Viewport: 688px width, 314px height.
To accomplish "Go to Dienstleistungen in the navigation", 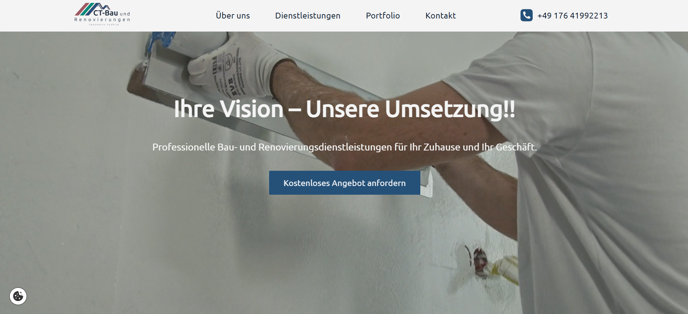I will coord(308,16).
